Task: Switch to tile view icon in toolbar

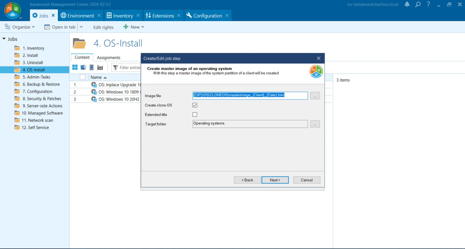Action: tap(75, 67)
